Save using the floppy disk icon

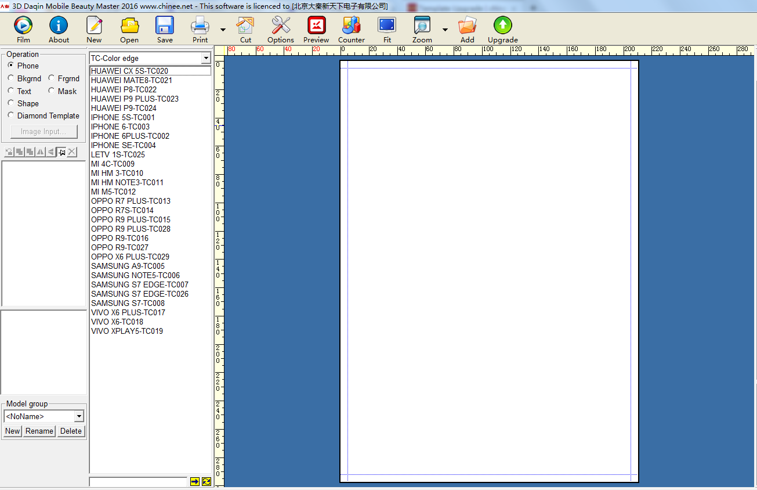click(x=165, y=26)
